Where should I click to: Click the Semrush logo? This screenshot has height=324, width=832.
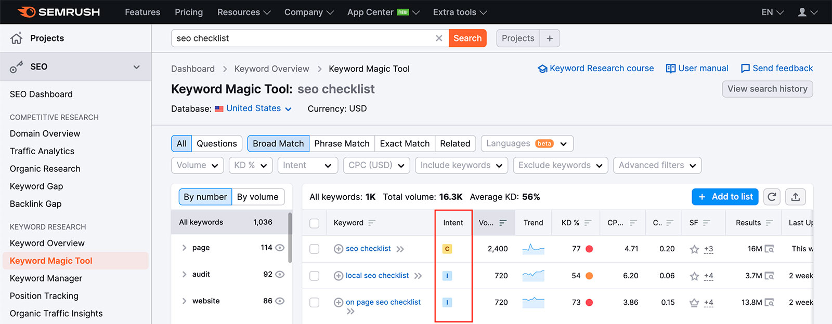[x=58, y=12]
